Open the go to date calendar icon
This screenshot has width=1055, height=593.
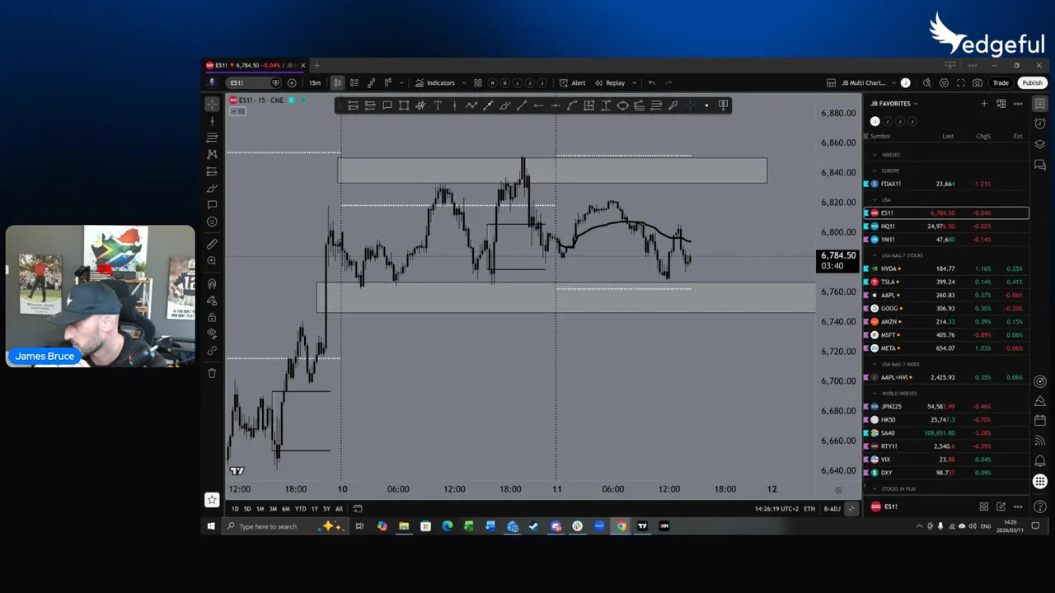point(358,508)
